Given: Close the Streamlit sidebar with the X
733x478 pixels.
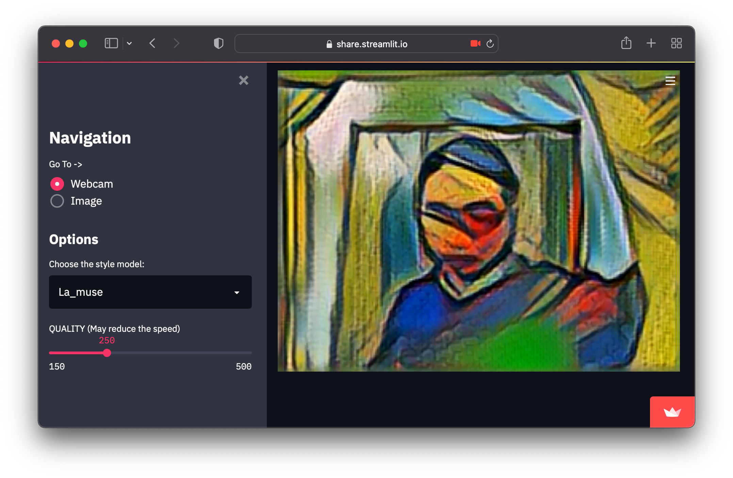Looking at the screenshot, I should [x=243, y=80].
